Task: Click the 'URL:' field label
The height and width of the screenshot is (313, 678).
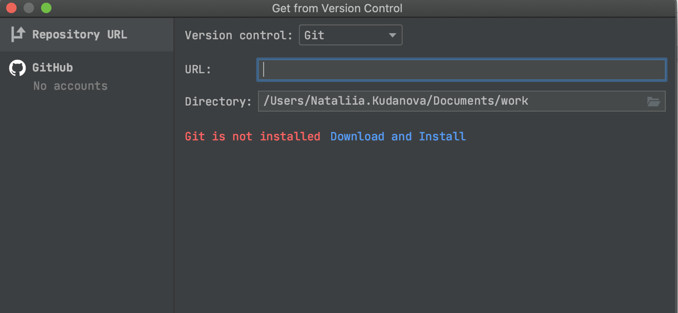Action: pyautogui.click(x=198, y=69)
